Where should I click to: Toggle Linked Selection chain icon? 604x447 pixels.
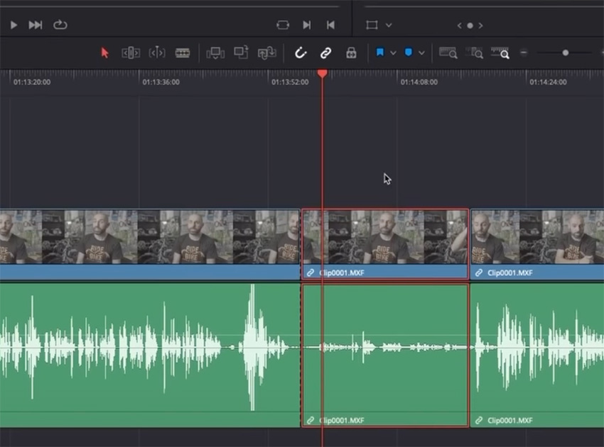pos(325,53)
